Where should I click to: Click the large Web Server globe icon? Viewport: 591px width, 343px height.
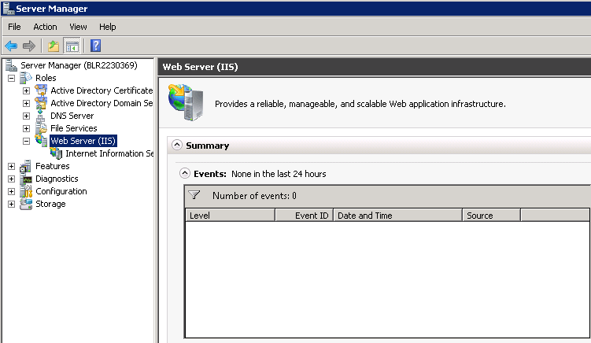click(186, 102)
